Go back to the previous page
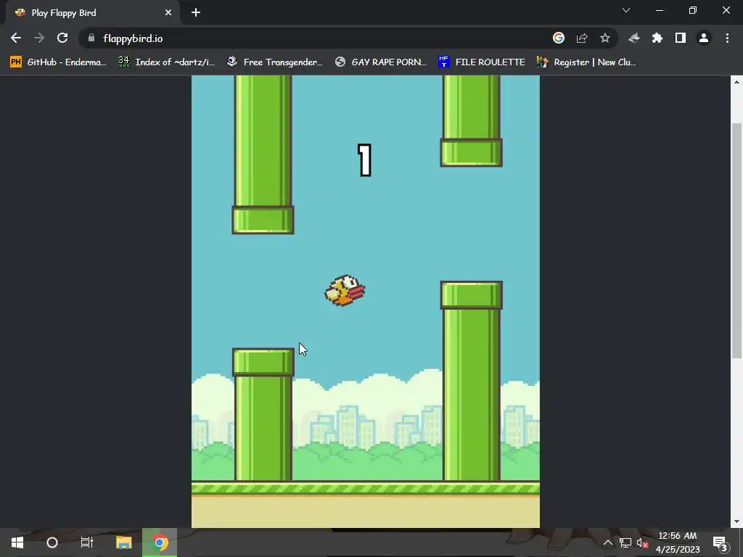Viewport: 743px width, 557px height. pos(16,38)
